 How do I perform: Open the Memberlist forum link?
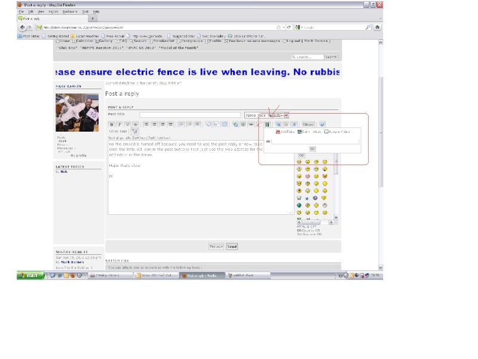pyautogui.click(x=161, y=41)
